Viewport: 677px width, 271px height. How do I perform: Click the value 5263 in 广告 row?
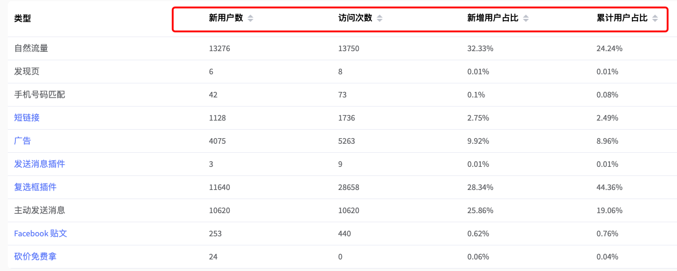347,141
